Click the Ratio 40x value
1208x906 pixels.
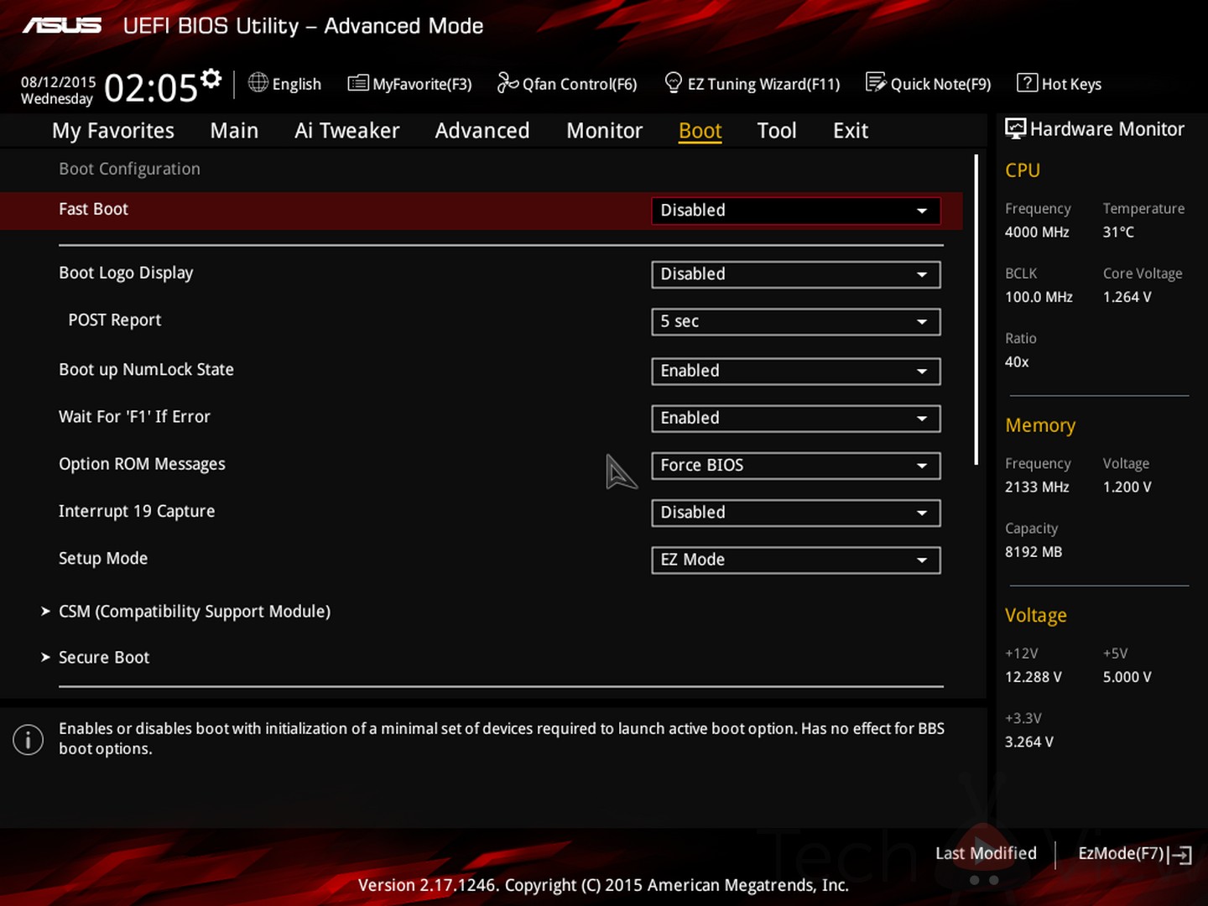point(1017,362)
